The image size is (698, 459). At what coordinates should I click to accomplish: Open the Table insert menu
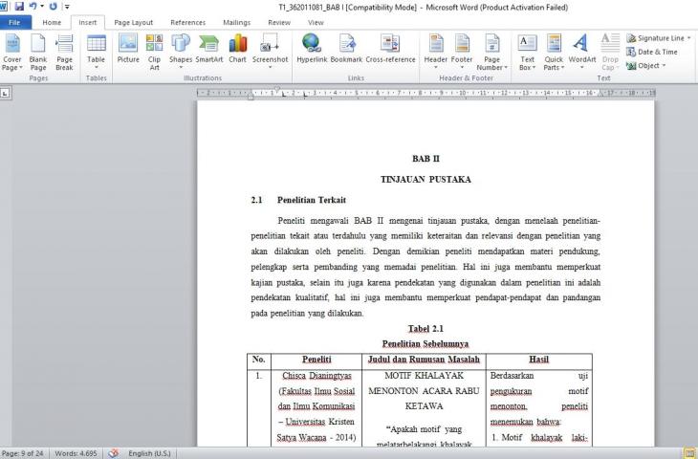click(x=97, y=52)
